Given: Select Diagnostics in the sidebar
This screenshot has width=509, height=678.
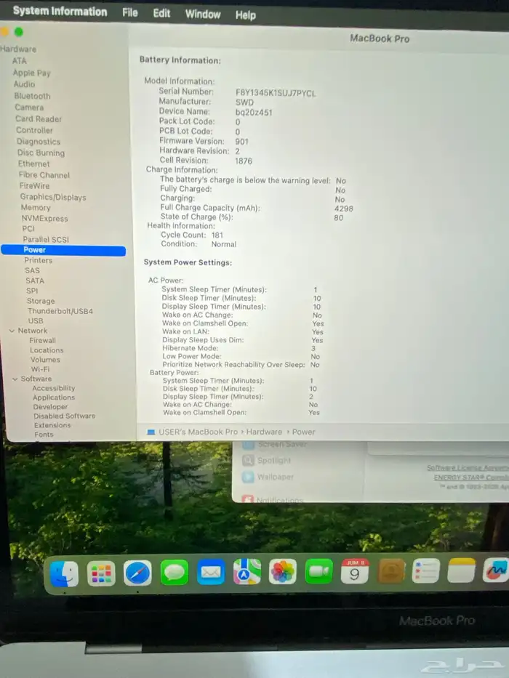Looking at the screenshot, I should [x=39, y=142].
